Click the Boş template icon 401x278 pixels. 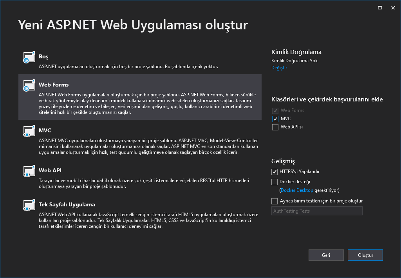point(29,57)
